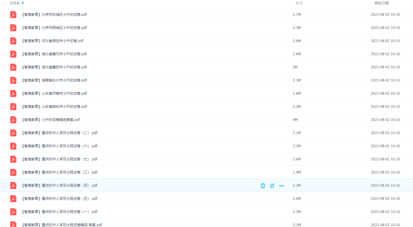Click PDF icon of 山东省烟台市小升初试卷

tap(13, 107)
